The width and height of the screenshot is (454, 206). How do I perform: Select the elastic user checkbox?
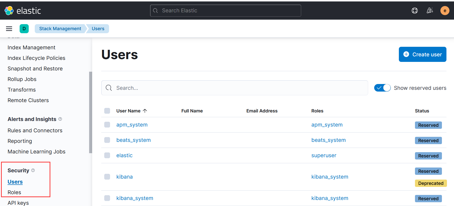tap(107, 155)
